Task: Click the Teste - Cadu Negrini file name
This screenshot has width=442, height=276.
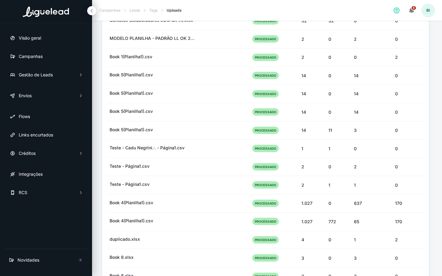Action: click(x=147, y=148)
